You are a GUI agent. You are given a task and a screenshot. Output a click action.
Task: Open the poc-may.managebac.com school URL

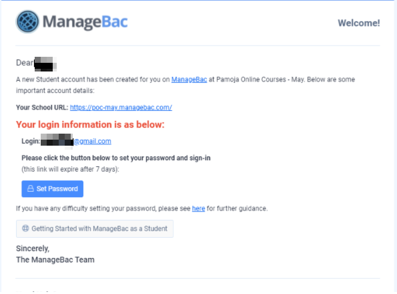(121, 108)
